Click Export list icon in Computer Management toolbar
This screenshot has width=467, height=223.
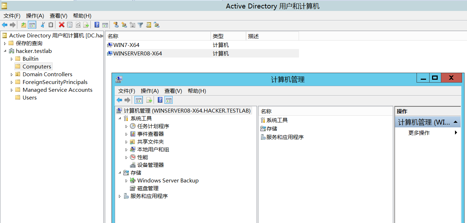coord(149,100)
